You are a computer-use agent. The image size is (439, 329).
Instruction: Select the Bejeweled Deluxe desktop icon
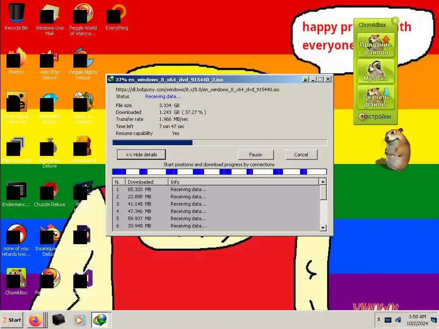[50, 108]
